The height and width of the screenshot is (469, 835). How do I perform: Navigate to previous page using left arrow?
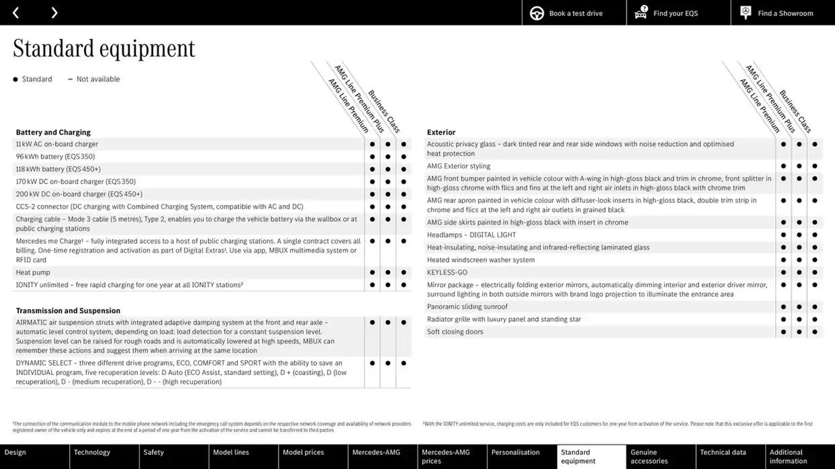click(x=16, y=12)
